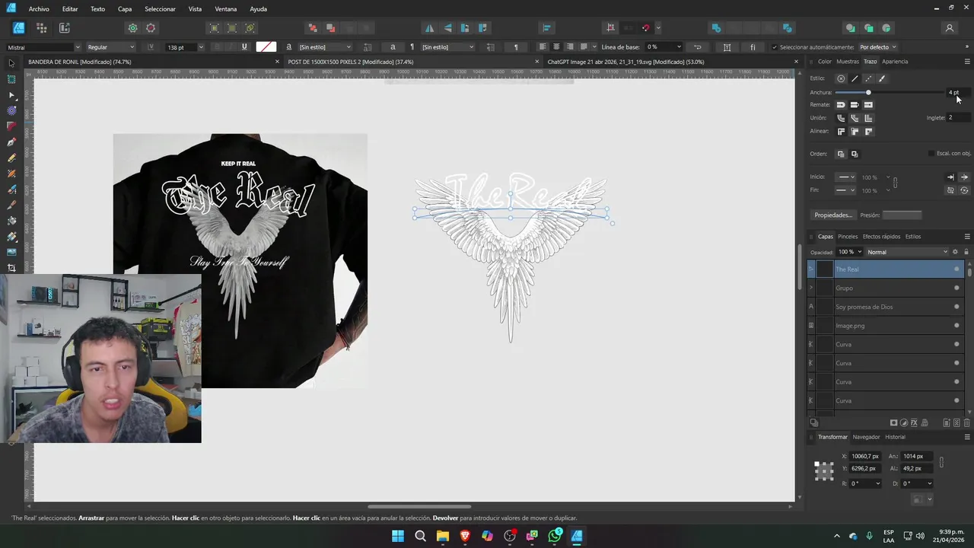Switch to the Designer persona icon

19,28
